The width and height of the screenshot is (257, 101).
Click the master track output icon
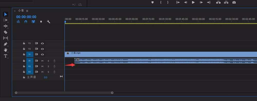[x=61, y=77]
